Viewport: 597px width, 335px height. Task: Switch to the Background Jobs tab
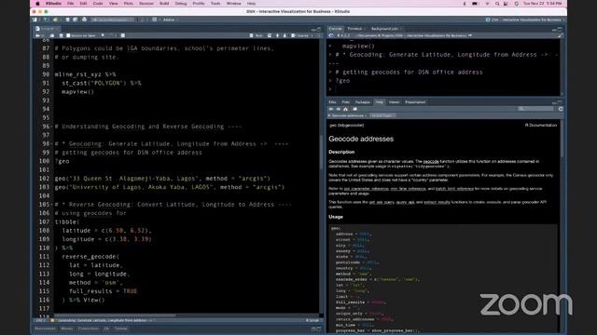point(385,29)
